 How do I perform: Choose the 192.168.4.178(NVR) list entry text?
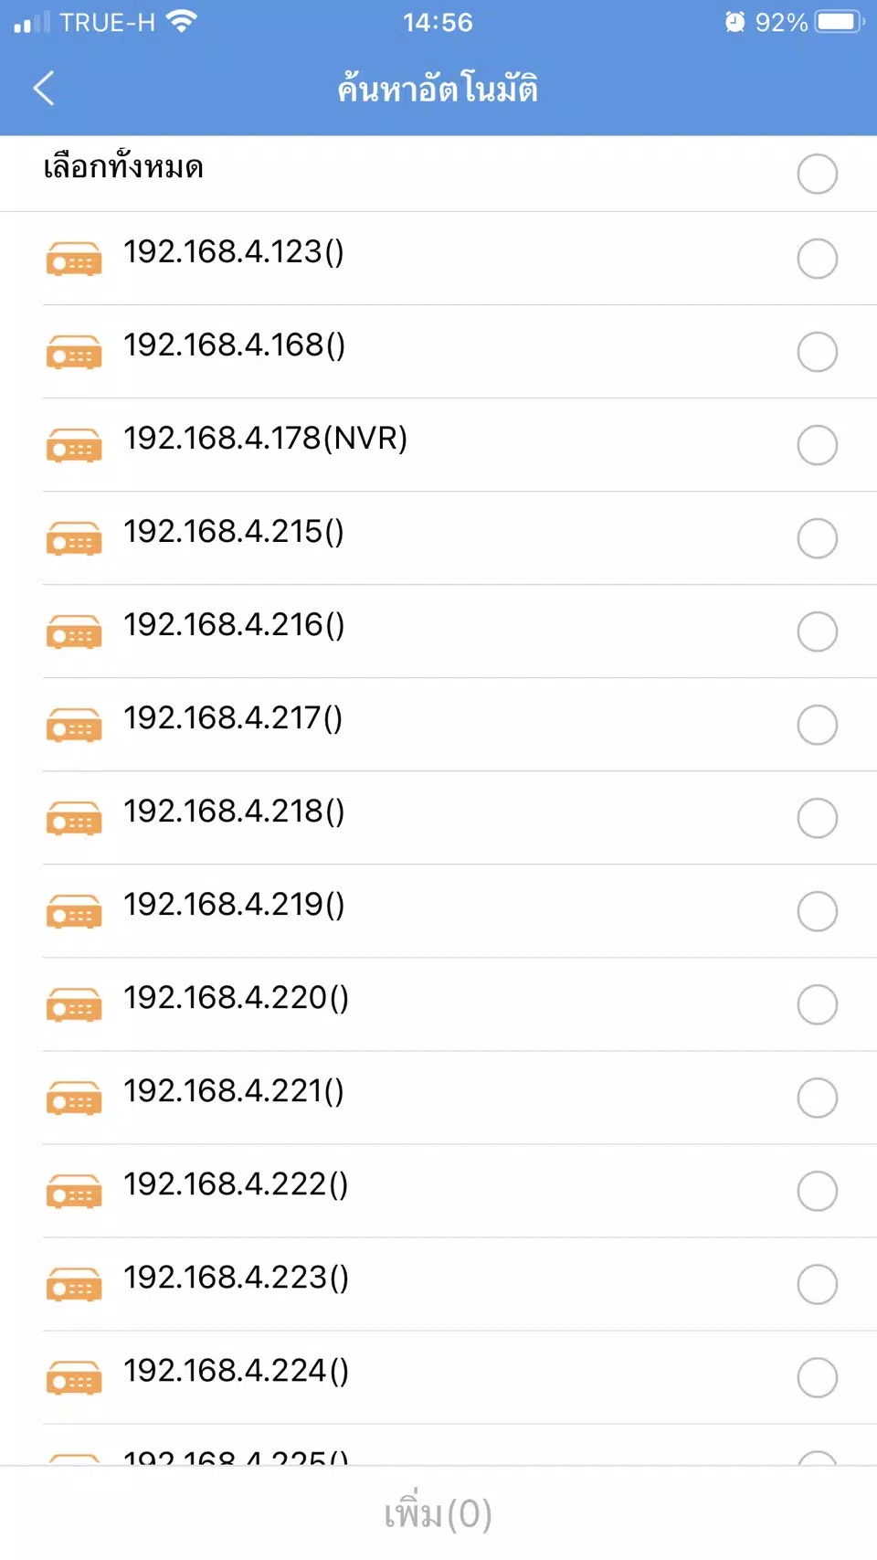point(265,439)
